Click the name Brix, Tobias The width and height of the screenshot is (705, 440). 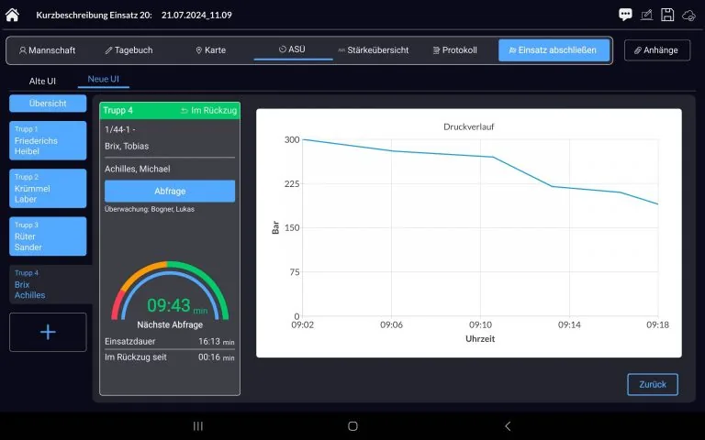[x=127, y=146]
